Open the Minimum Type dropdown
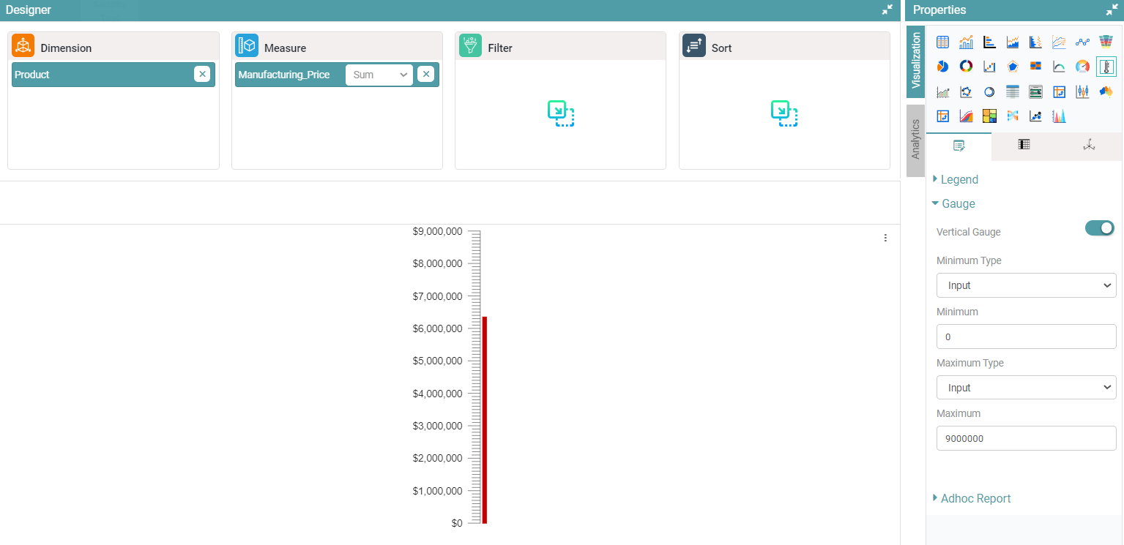Screen dimensions: 1124x545 [x=1026, y=285]
